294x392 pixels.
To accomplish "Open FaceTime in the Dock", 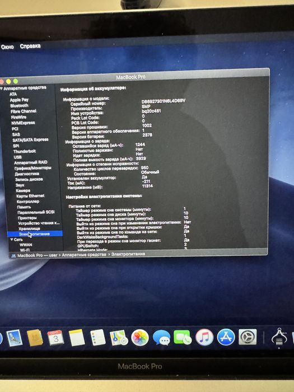I will click(183, 337).
